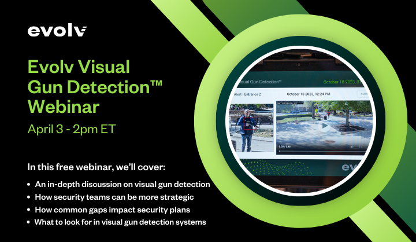Select the detected person thumbnail image
The height and width of the screenshot is (242, 416).
pyautogui.click(x=251, y=128)
